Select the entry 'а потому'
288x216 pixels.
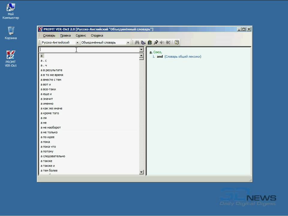click(x=47, y=151)
